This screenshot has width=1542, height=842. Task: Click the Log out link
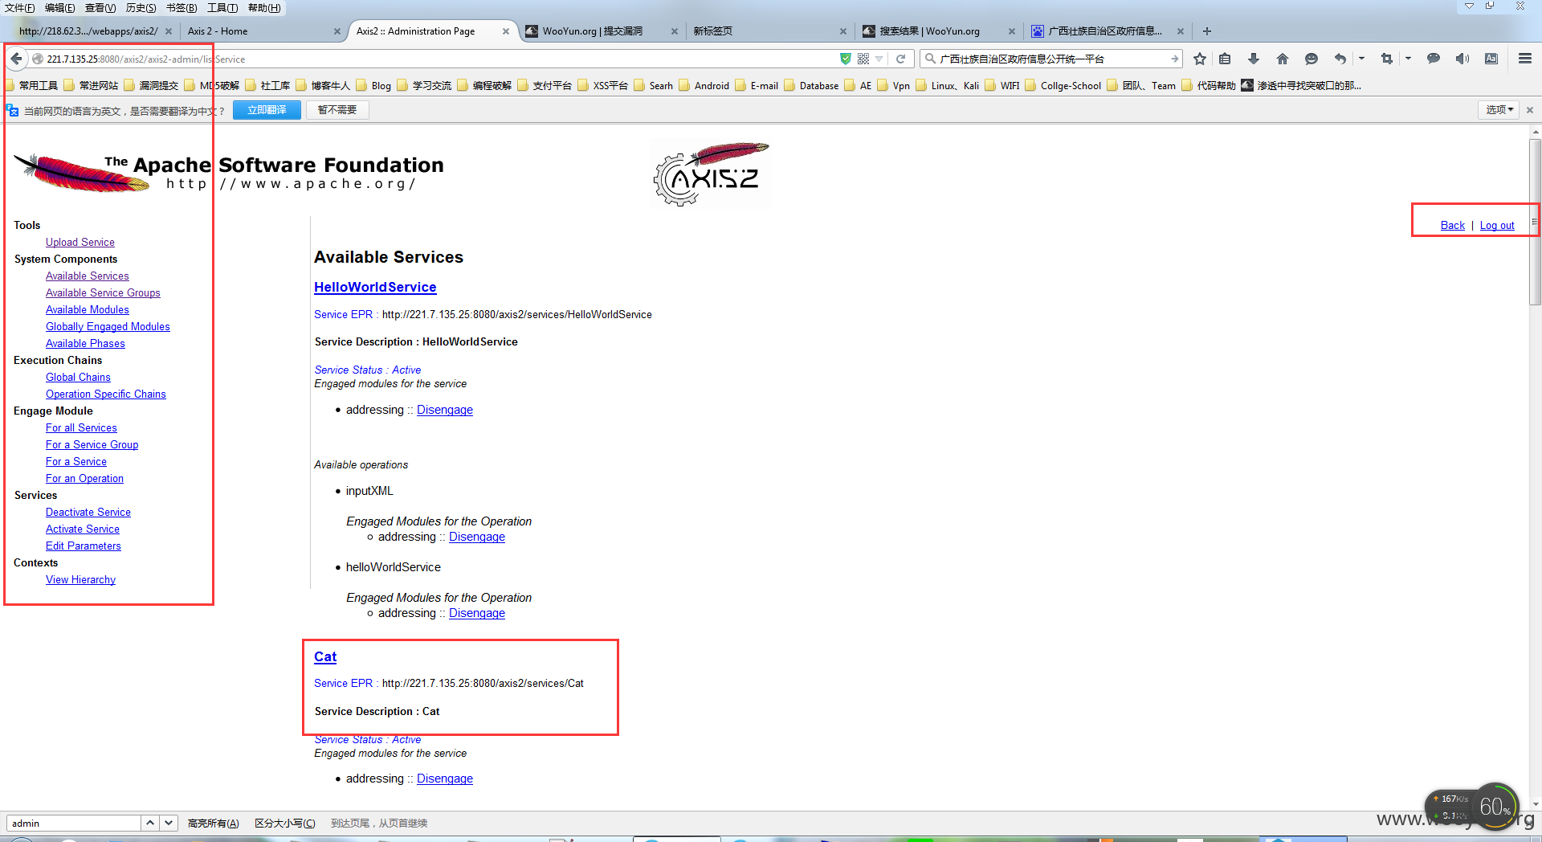(1497, 225)
